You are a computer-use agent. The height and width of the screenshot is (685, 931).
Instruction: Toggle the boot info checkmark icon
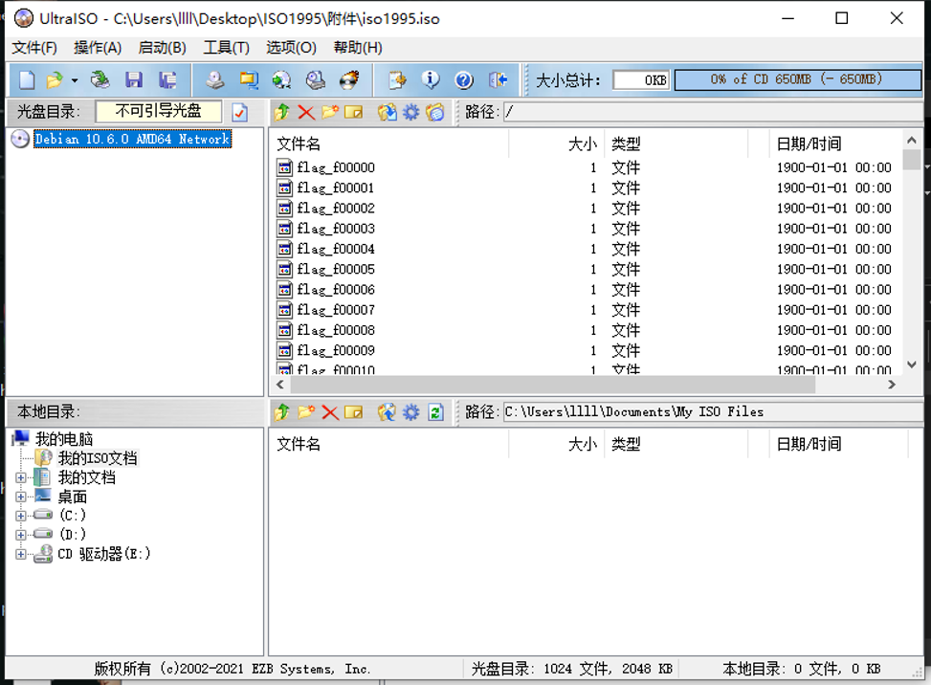240,112
